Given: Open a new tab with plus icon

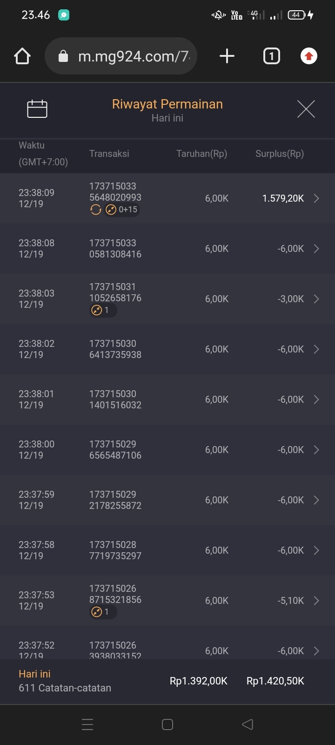Looking at the screenshot, I should pos(227,56).
